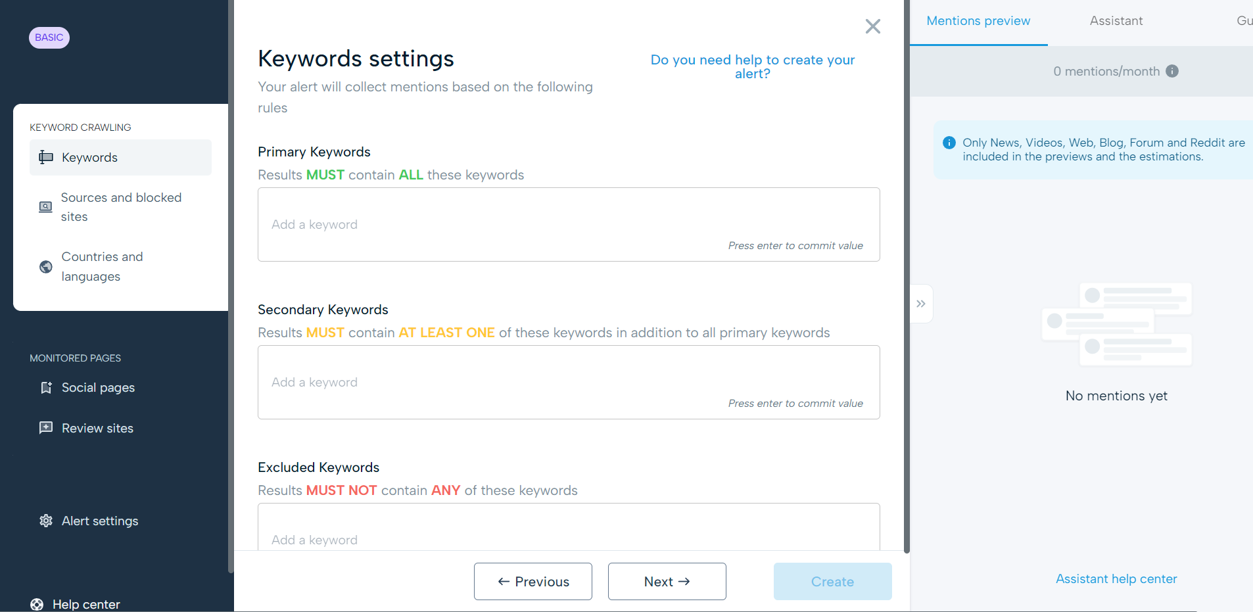Click the mentions/month info icon

click(x=1172, y=71)
